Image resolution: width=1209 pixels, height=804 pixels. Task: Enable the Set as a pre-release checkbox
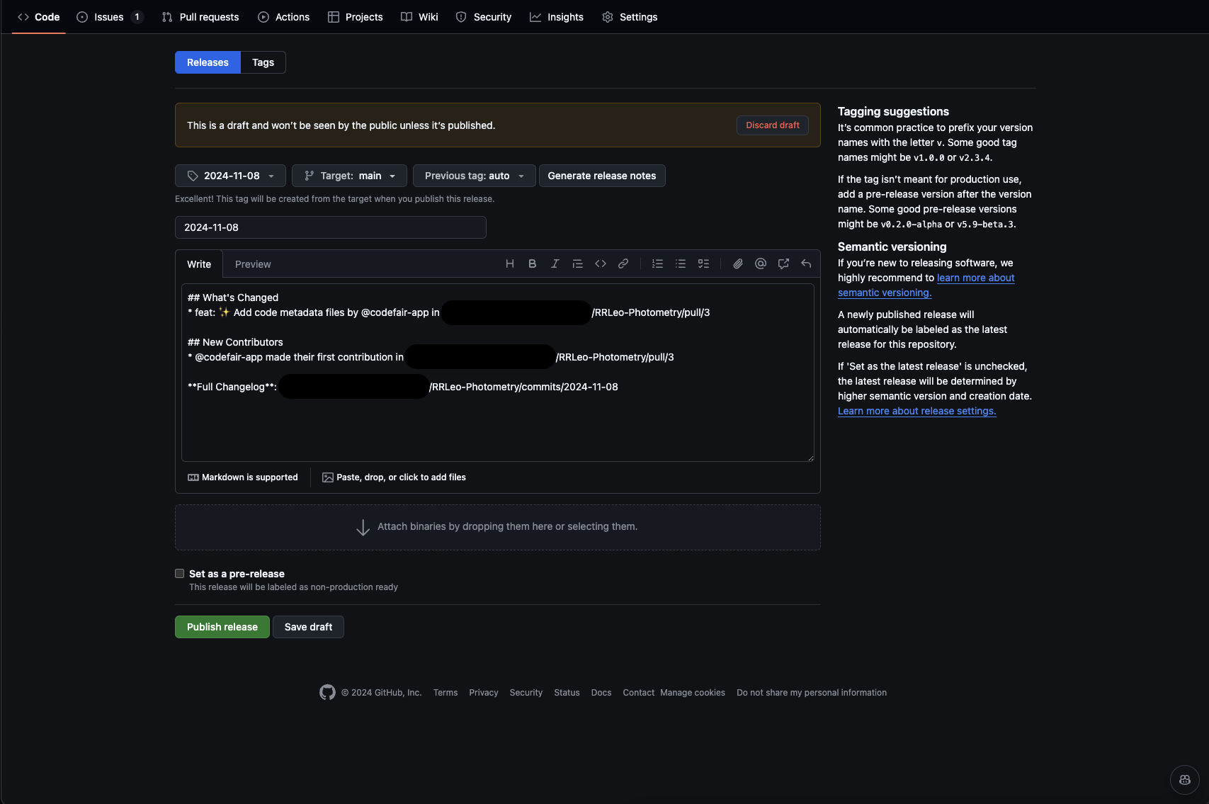pos(180,574)
